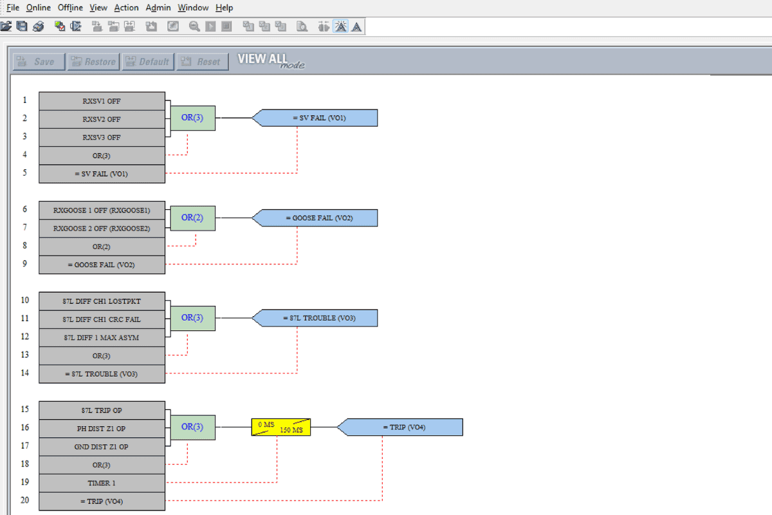
Task: Click the red checkmark document toolbar icon
Action: pos(60,26)
